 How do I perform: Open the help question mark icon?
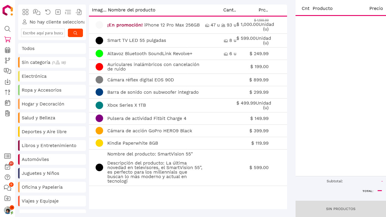tap(7, 177)
